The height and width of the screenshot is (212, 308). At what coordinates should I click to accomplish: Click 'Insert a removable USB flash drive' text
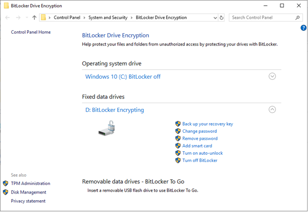pyautogui.click(x=143, y=191)
